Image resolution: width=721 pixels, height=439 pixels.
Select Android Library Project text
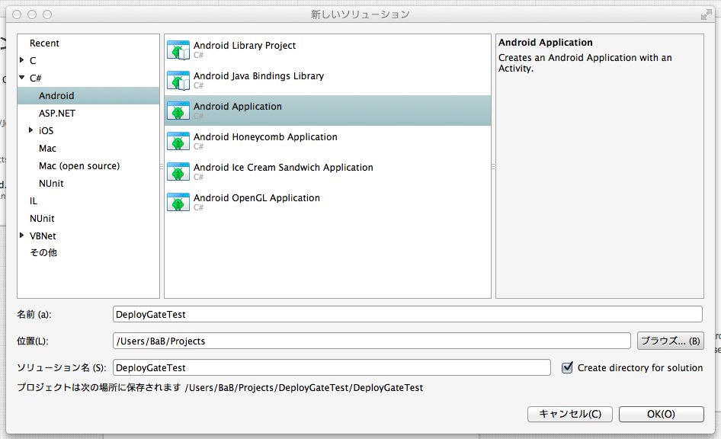245,46
